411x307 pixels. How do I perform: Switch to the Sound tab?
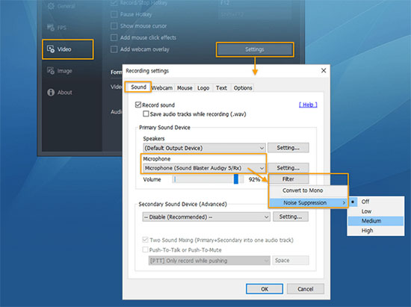pos(138,87)
